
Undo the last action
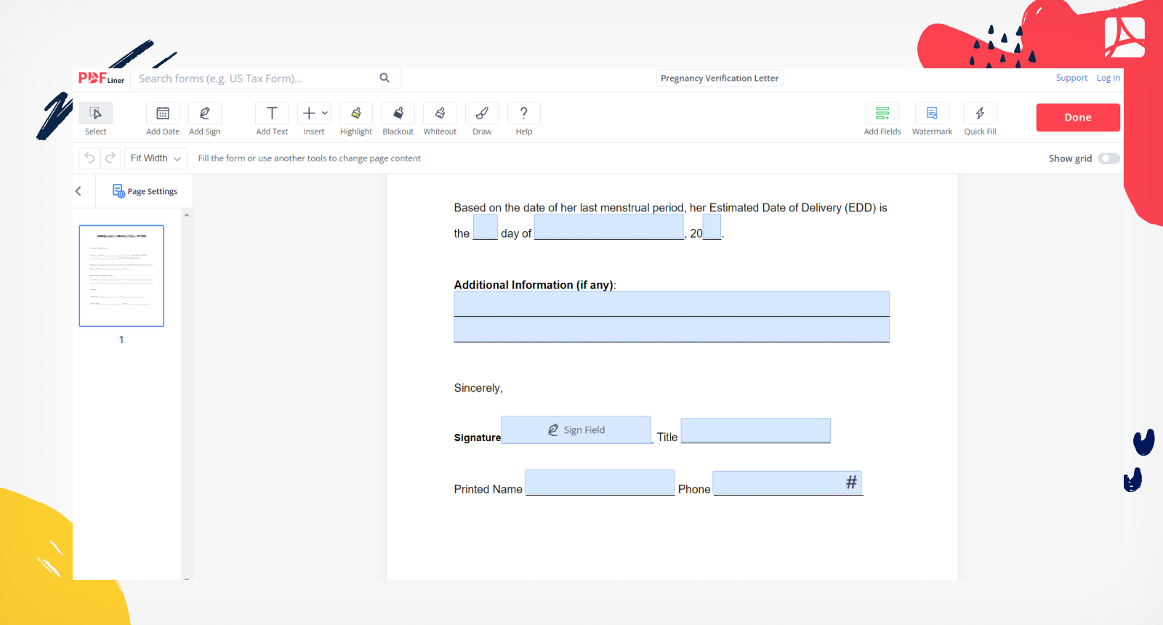click(x=89, y=158)
